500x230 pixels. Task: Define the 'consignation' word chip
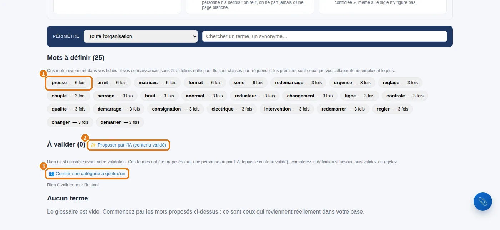[x=176, y=109]
